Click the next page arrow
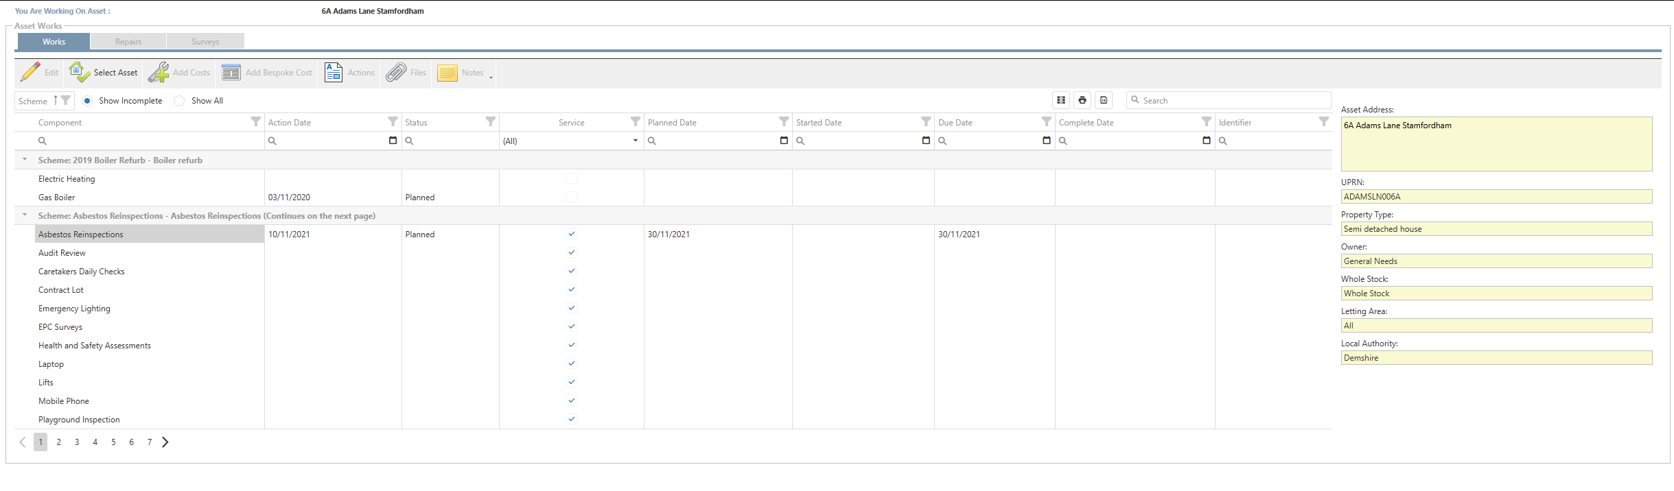The height and width of the screenshot is (491, 1674). (x=165, y=442)
